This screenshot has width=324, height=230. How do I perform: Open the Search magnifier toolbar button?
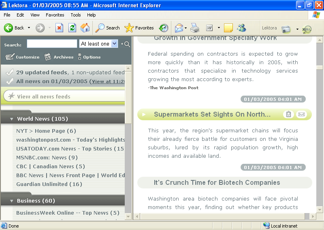[107, 28]
